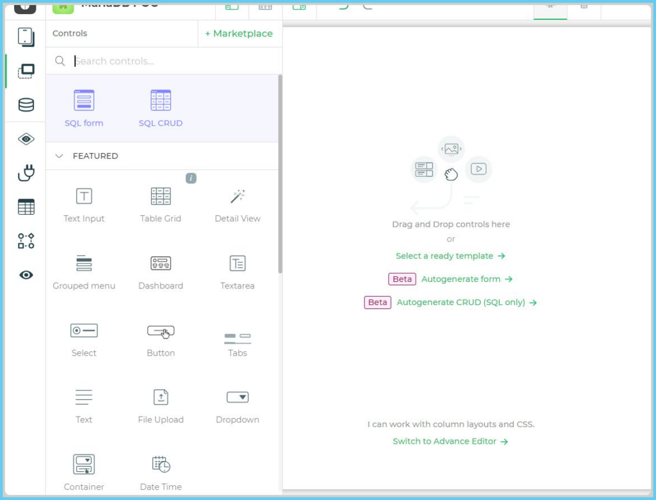656x500 pixels.
Task: Open Connectors via the plug icon
Action: pyautogui.click(x=26, y=173)
